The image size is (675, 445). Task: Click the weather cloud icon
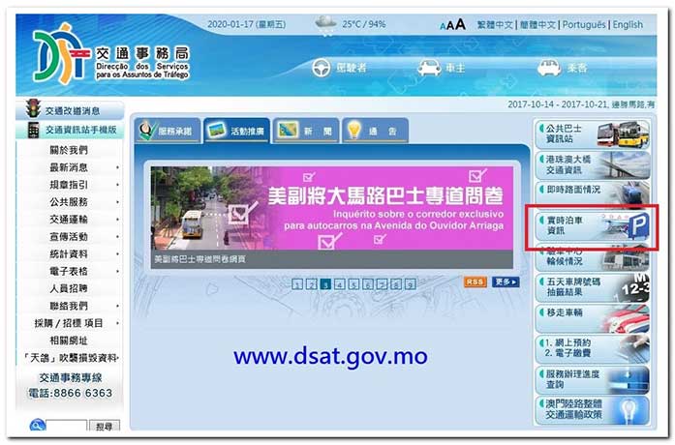click(324, 24)
